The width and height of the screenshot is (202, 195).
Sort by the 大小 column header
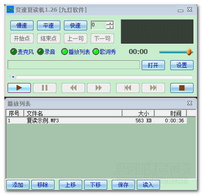(x=138, y=113)
